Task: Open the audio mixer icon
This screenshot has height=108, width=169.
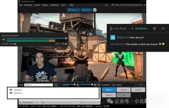Action: tap(99, 85)
